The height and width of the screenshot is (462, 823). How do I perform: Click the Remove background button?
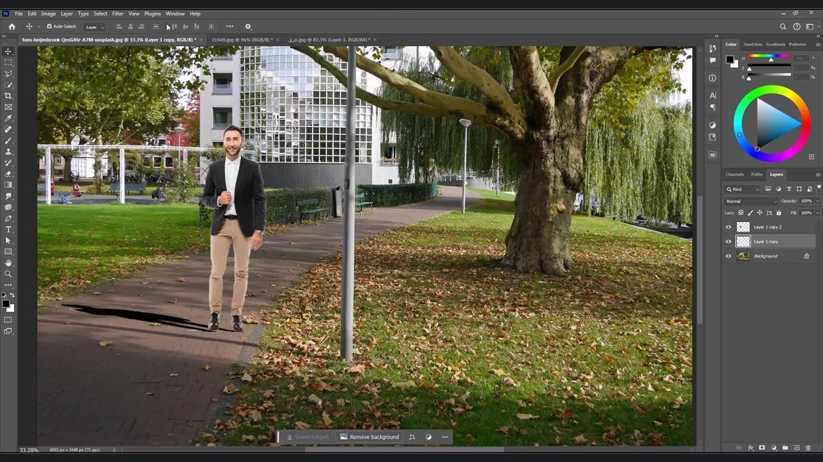tap(370, 437)
